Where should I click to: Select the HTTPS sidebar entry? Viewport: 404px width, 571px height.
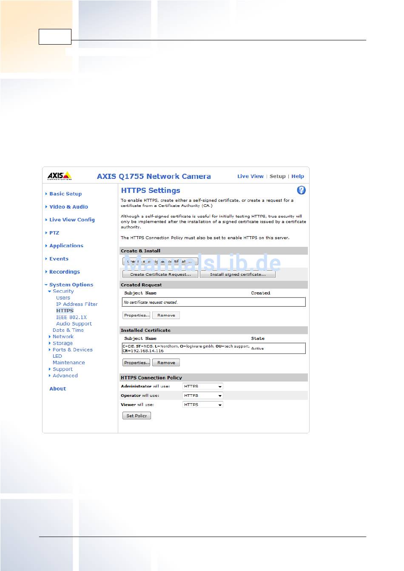(65, 311)
